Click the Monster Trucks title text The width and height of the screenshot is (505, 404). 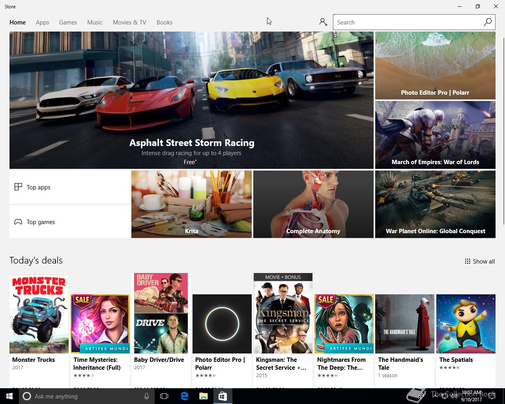(34, 360)
